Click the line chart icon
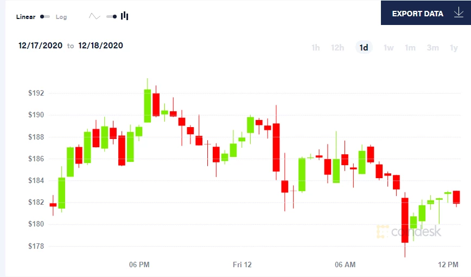Screen dimensions: 471x277 94,16
